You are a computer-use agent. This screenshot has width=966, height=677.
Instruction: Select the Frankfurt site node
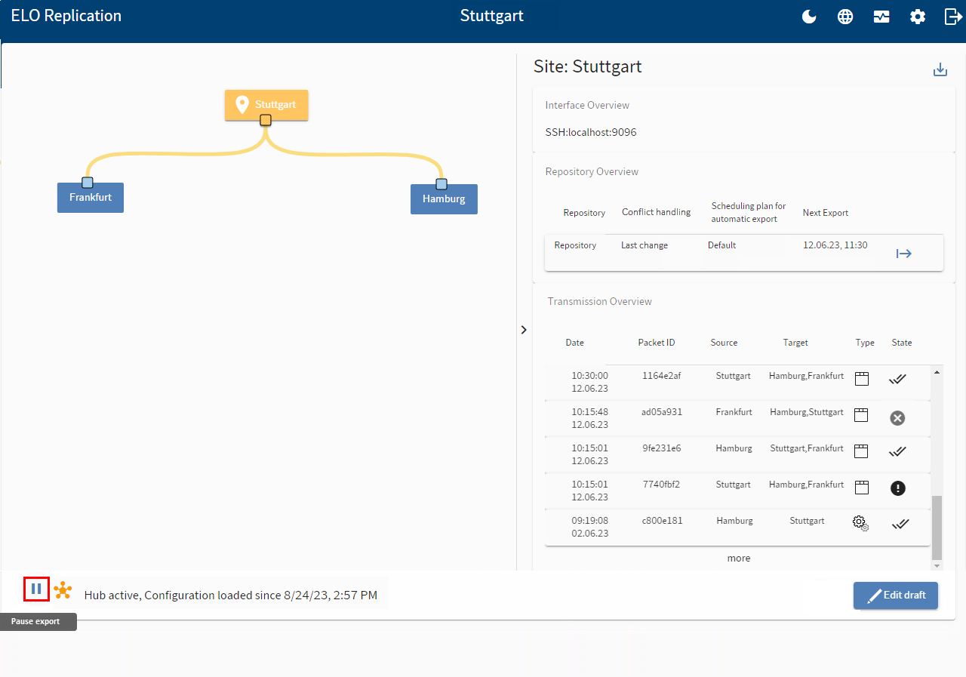91,197
